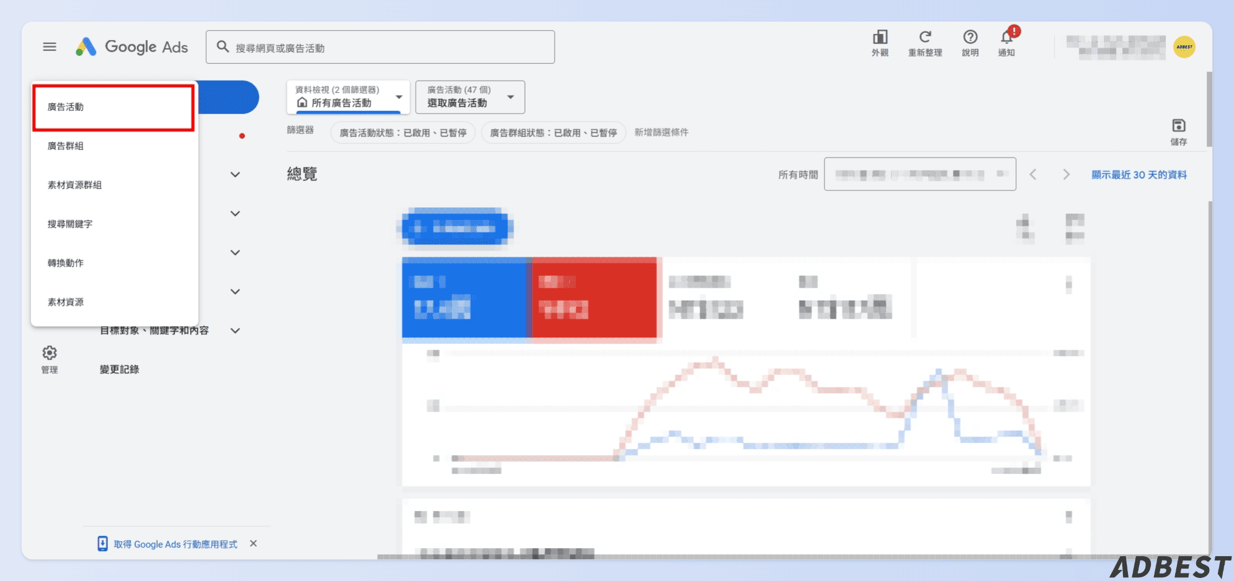
Task: Click the ADBEST account avatar
Action: [x=1184, y=47]
